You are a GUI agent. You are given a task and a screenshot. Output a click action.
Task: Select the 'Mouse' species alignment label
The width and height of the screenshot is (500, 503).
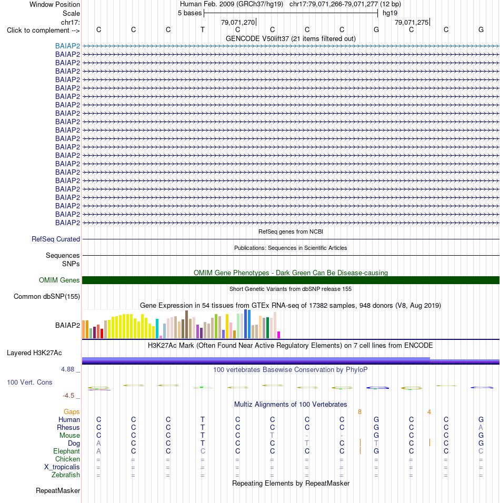click(69, 436)
